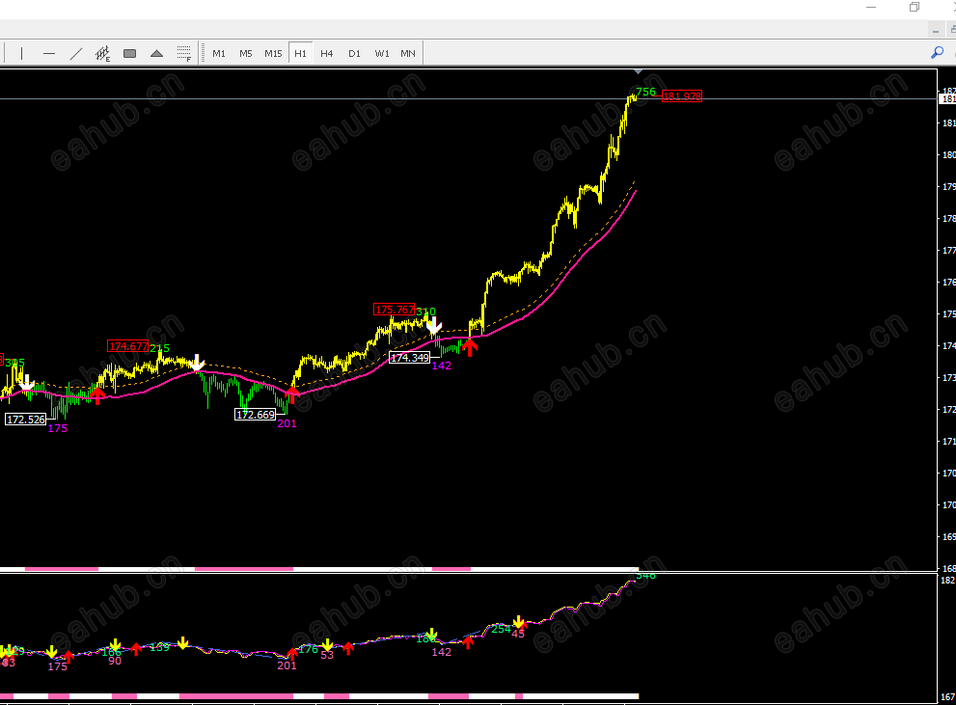Click the white 172.669 price label

click(256, 415)
